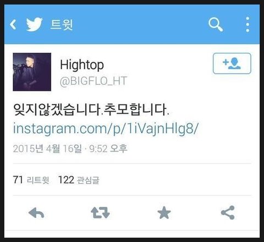Follow the instagram.com/p/1iVajnHlg8/ link

click(x=106, y=129)
